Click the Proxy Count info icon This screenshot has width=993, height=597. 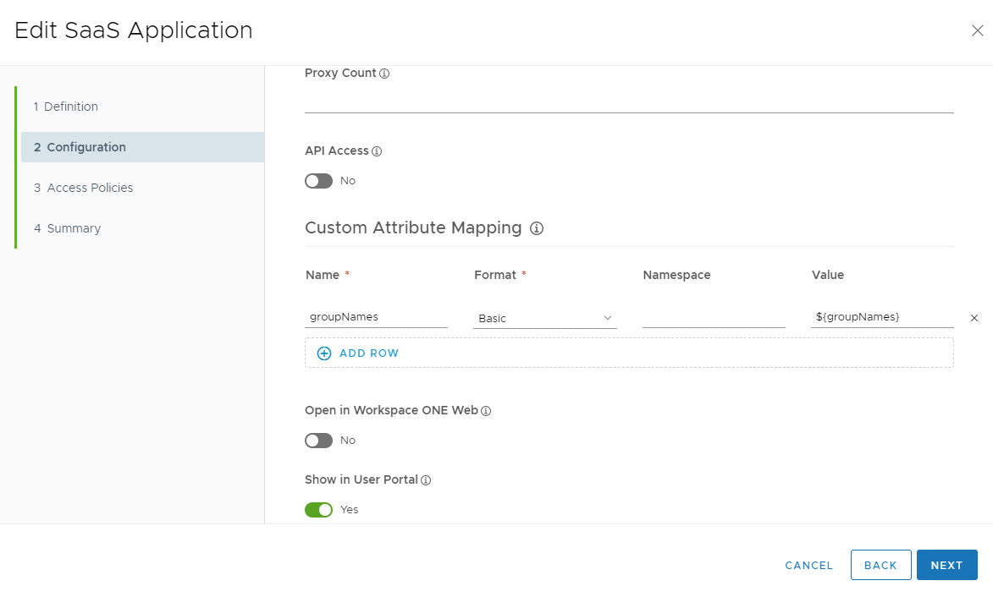pos(384,74)
